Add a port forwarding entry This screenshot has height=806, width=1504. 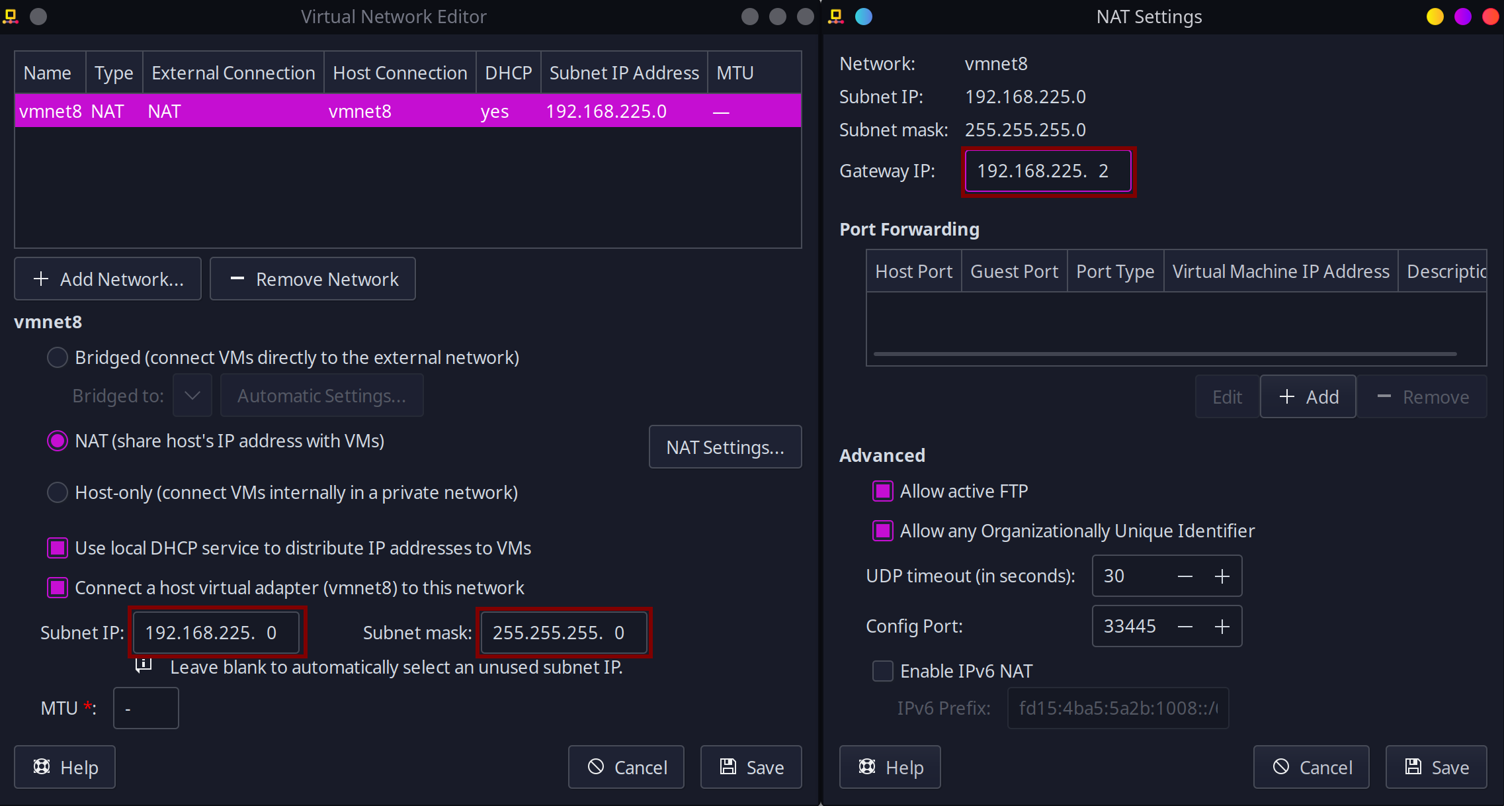pyautogui.click(x=1308, y=397)
